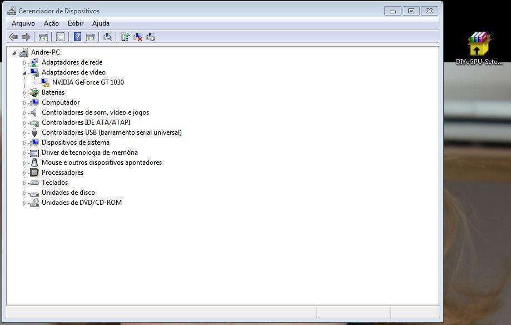
Task: Expand Controladores IDE ATA/ATAPI
Action: [24, 122]
